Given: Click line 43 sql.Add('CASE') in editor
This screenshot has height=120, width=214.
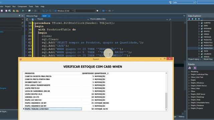Looking at the screenshot, I should click(x=55, y=46).
